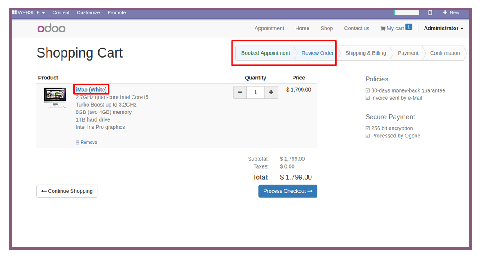Select the Review Order step

pyautogui.click(x=317, y=53)
